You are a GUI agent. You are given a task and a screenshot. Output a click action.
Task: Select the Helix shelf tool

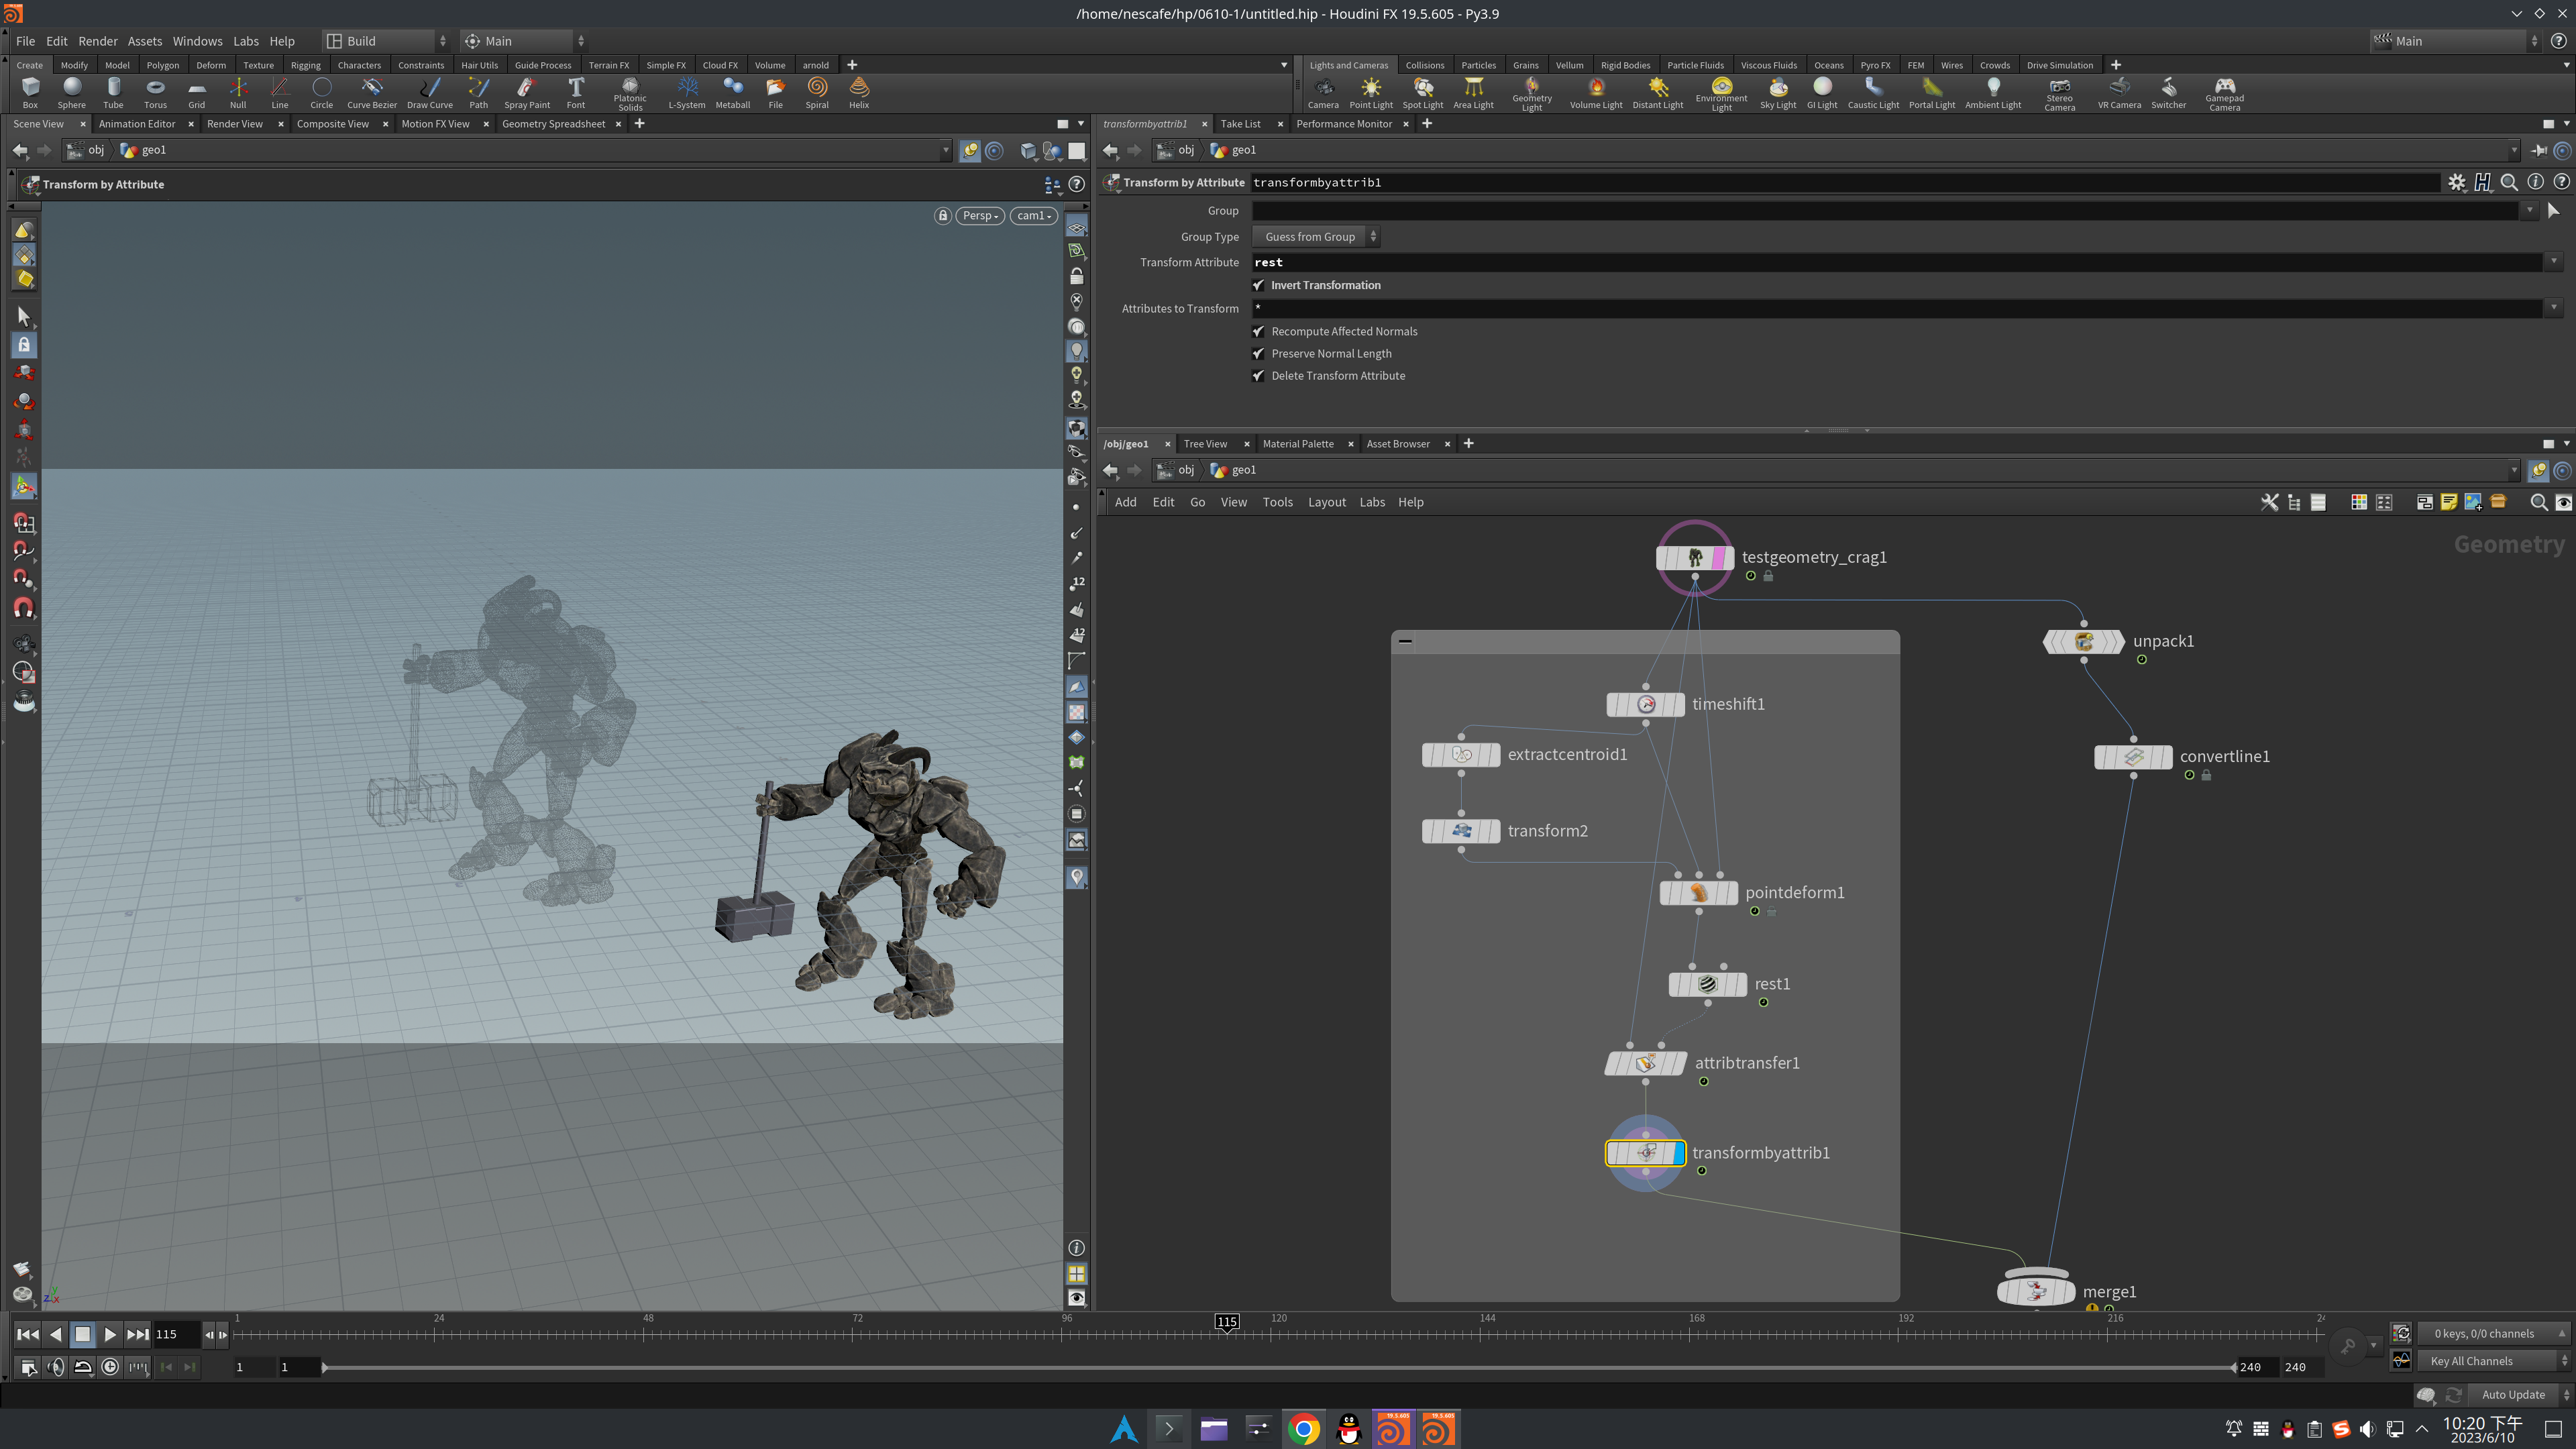pos(859,93)
